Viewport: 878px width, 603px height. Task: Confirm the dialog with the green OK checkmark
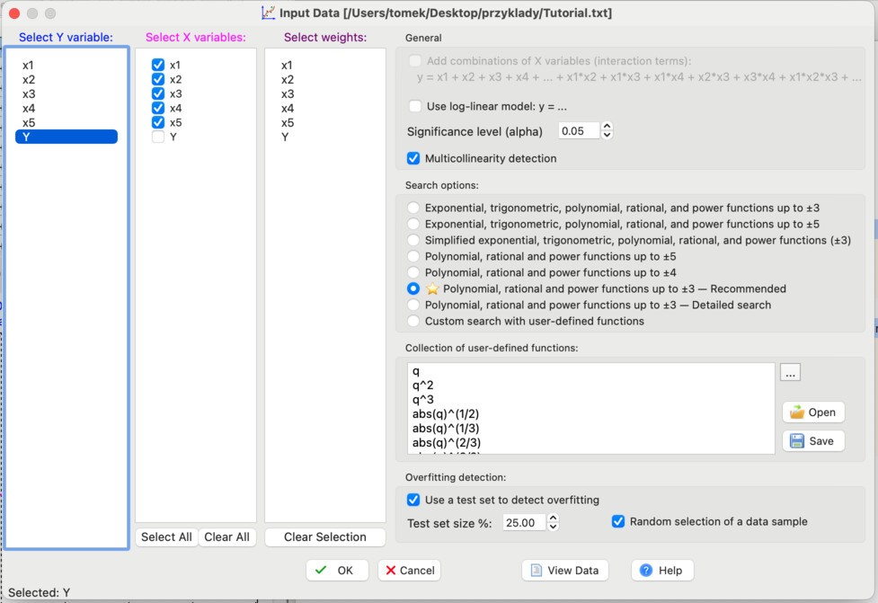(x=336, y=570)
